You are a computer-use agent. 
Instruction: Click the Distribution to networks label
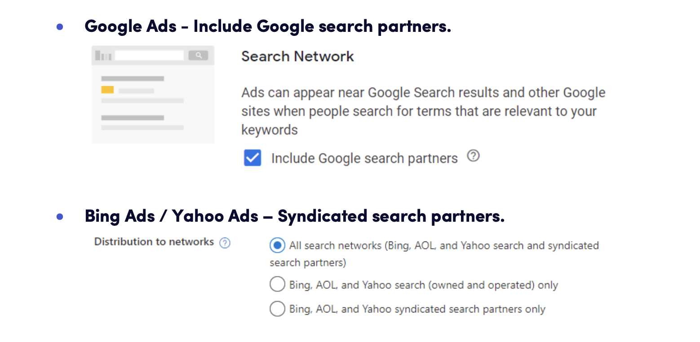[x=154, y=241]
